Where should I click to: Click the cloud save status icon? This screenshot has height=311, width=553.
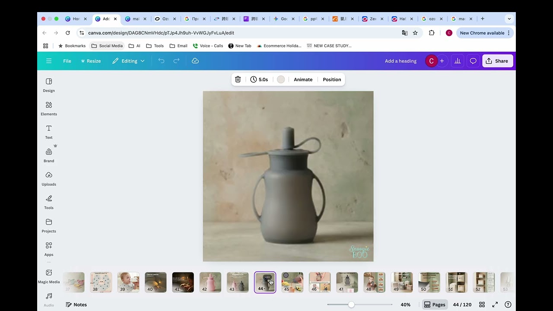point(195,61)
